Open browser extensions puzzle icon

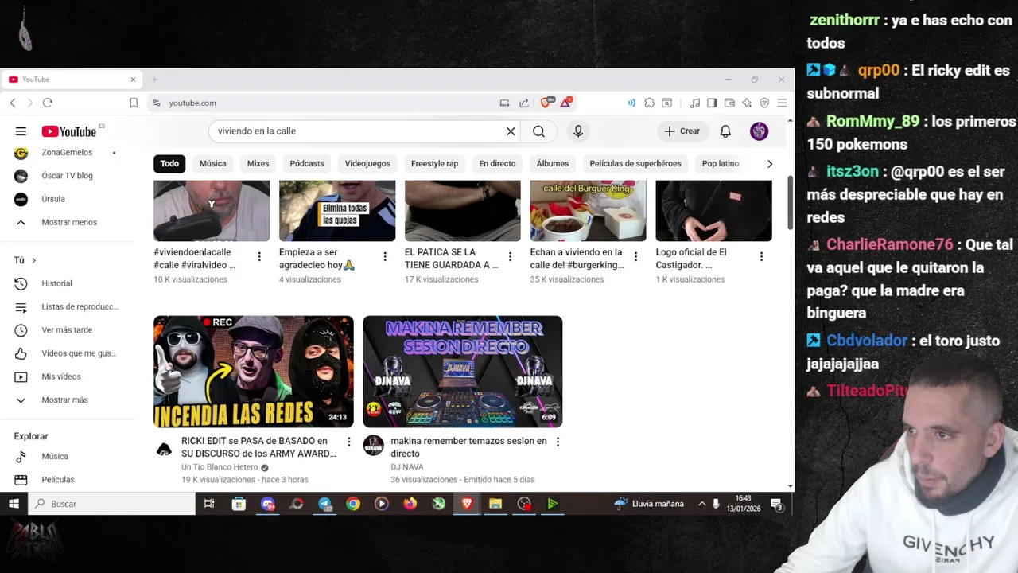650,103
